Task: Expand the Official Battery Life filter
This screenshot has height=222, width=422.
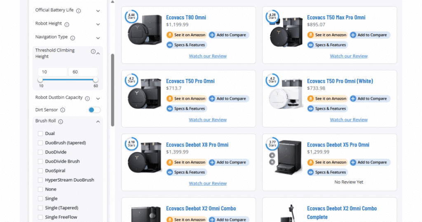Action: (98, 11)
